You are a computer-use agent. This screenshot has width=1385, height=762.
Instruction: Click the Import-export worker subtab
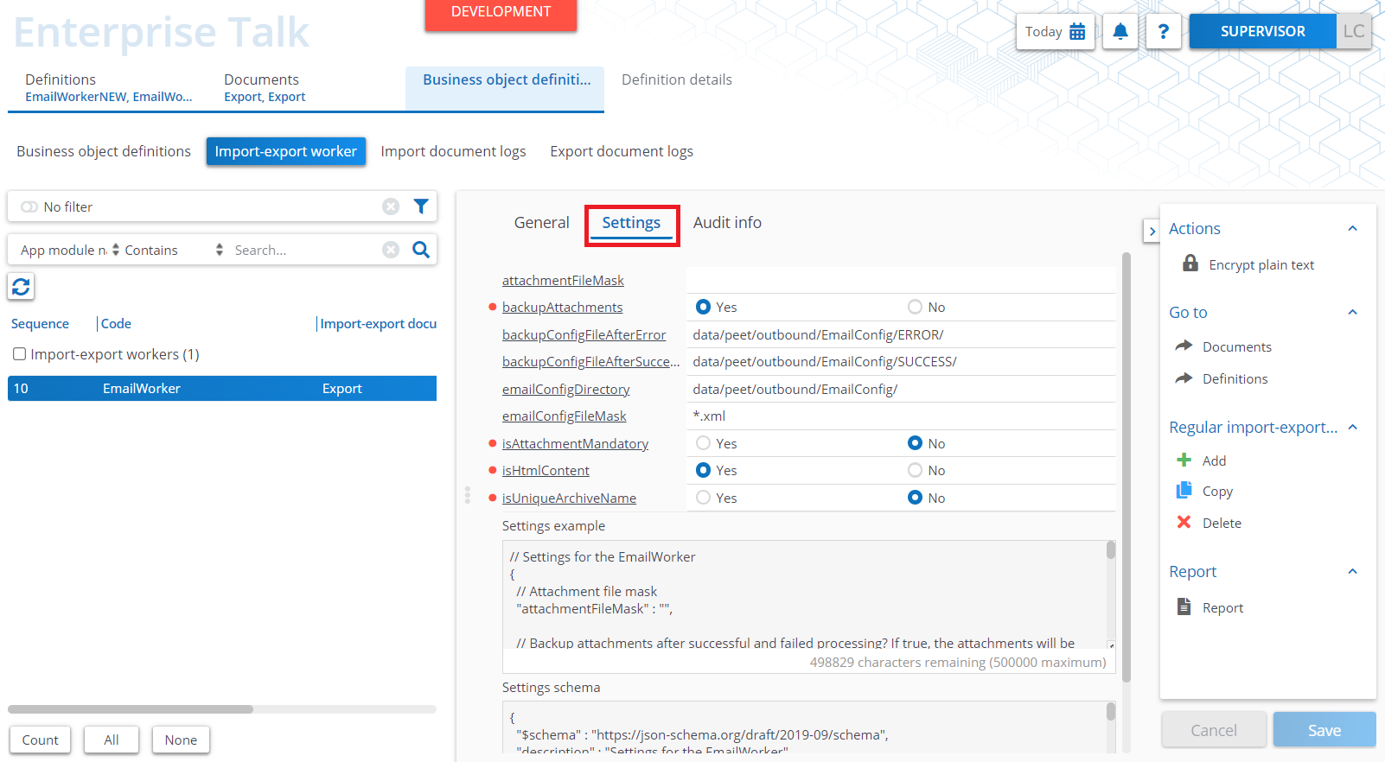pyautogui.click(x=285, y=151)
